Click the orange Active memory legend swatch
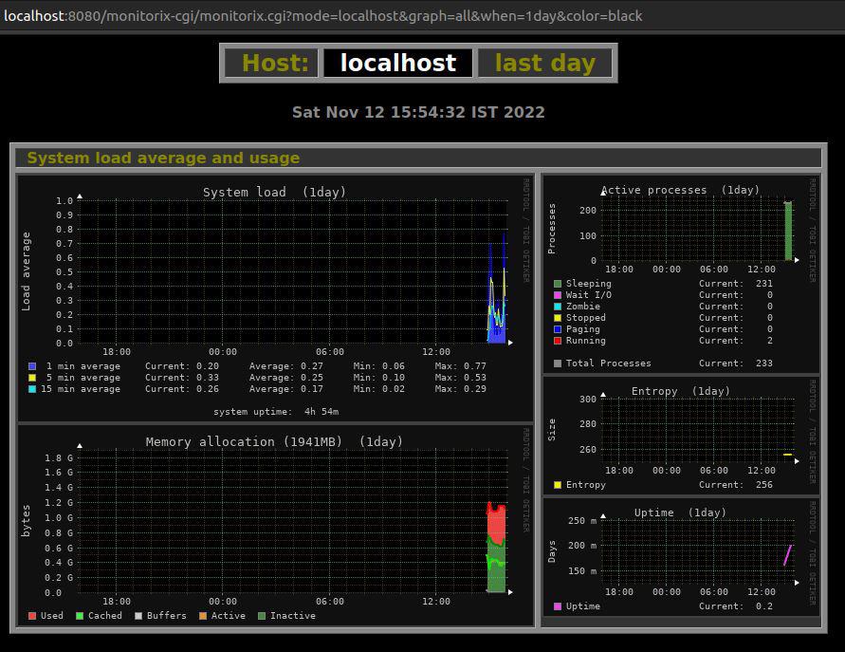This screenshot has width=845, height=652. pyautogui.click(x=202, y=616)
